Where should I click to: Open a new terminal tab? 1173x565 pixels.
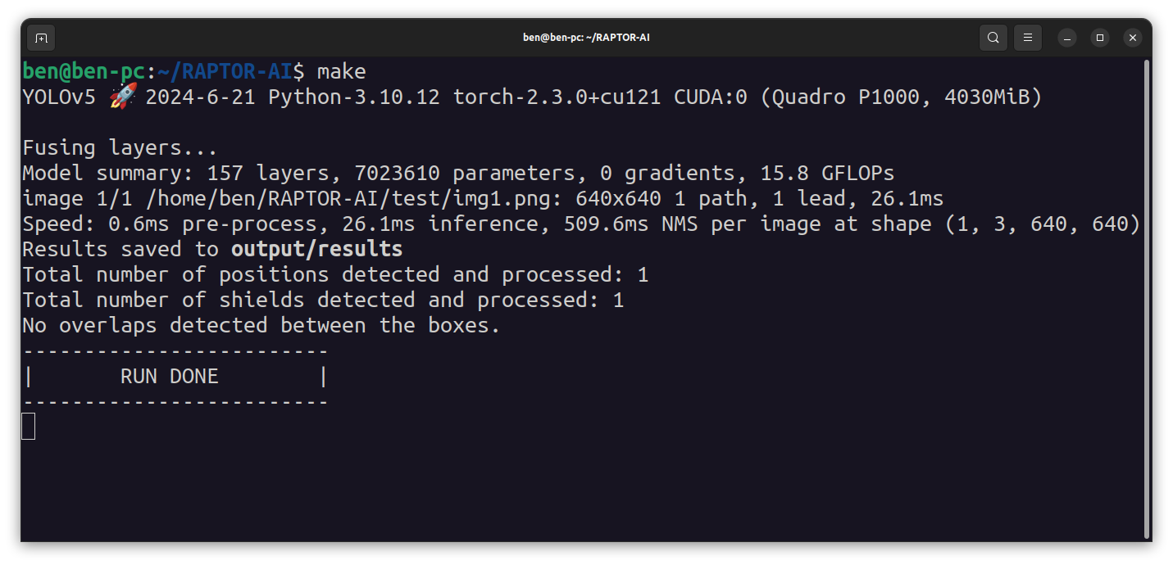pos(41,38)
